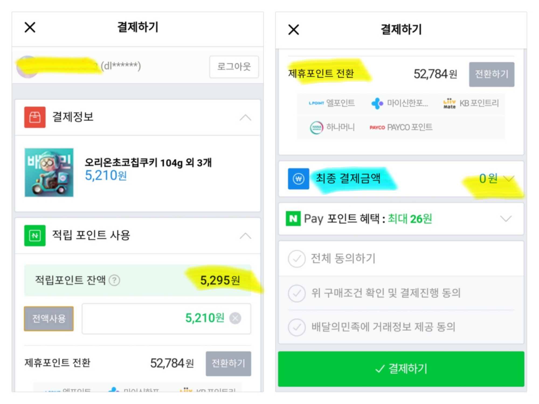This screenshot has width=539, height=404.
Task: Select PAYCO 포인트 partner option
Action: tap(401, 127)
